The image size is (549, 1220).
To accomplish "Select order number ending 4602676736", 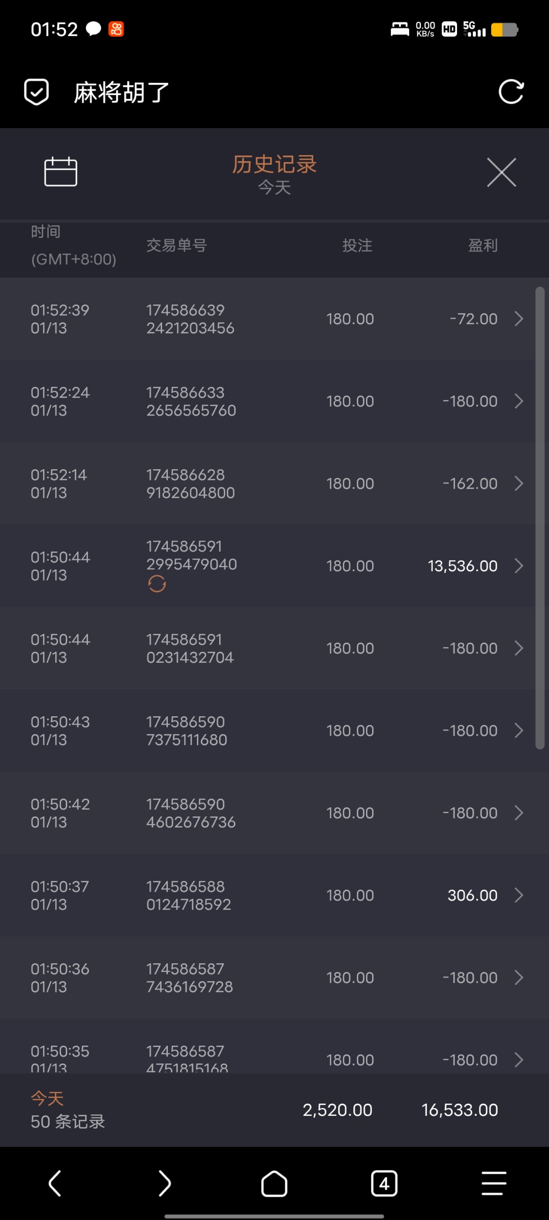I will 191,813.
